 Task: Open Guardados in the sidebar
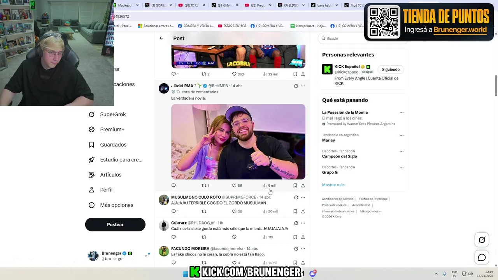click(108, 145)
